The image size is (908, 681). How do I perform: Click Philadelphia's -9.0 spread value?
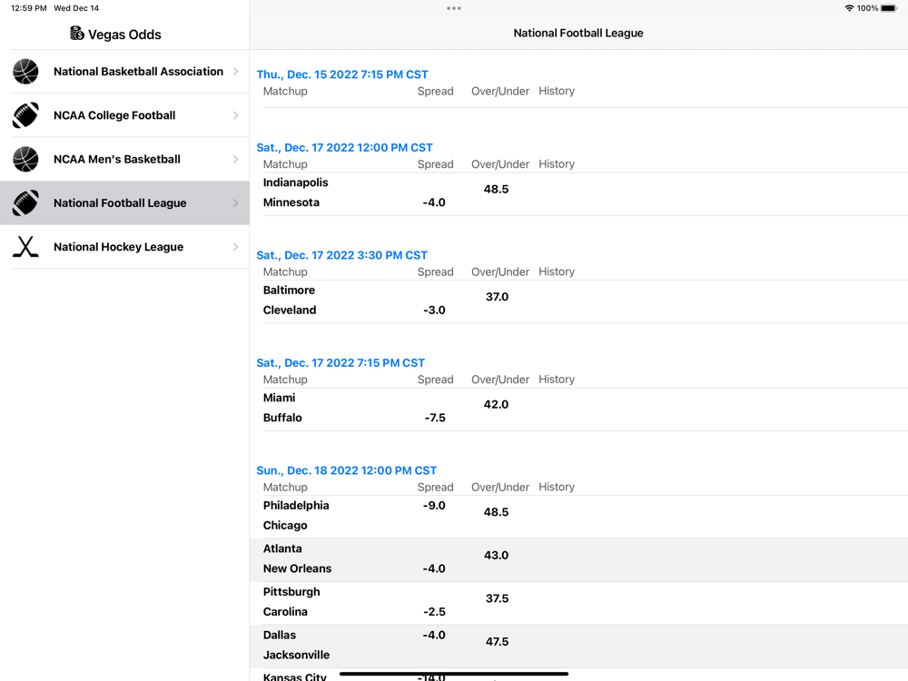click(434, 506)
